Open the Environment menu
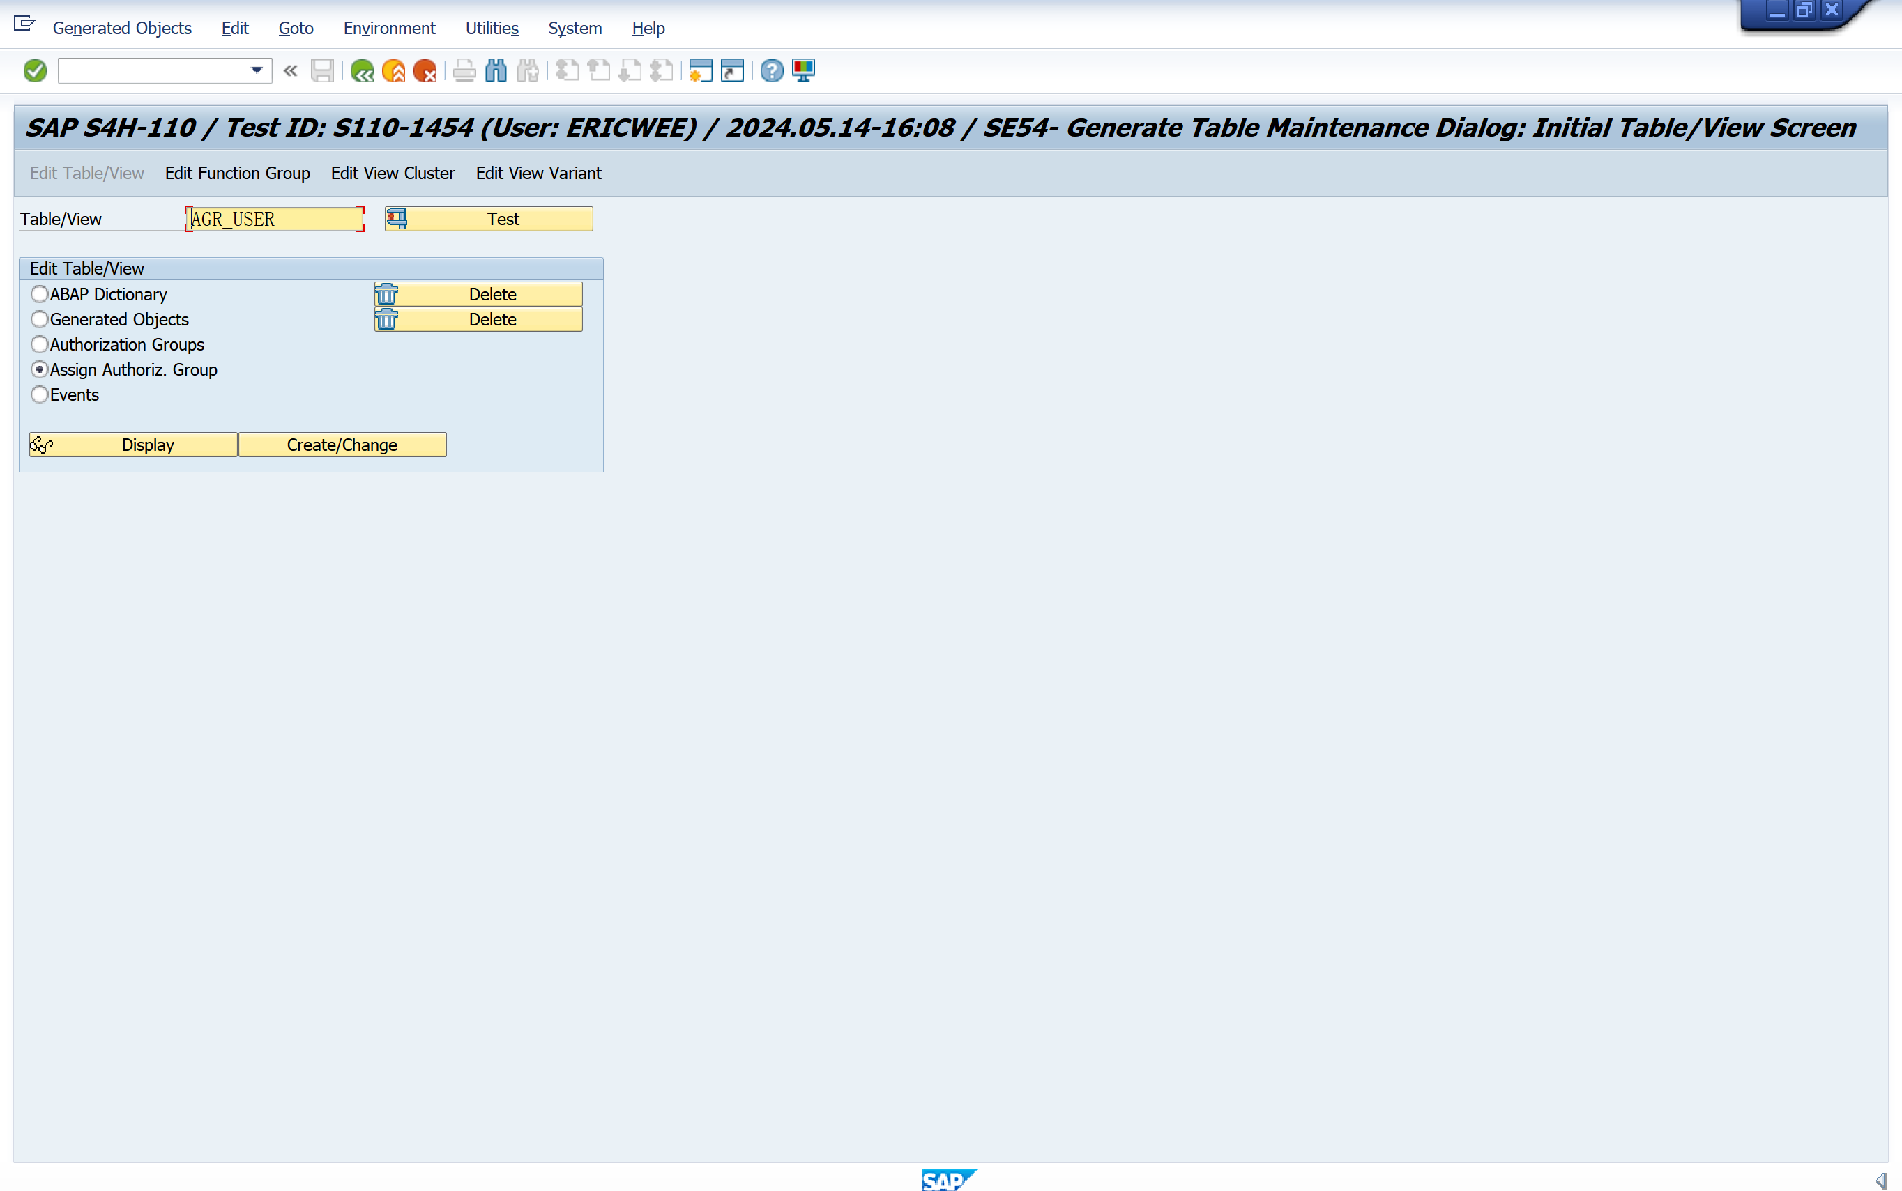 click(388, 29)
